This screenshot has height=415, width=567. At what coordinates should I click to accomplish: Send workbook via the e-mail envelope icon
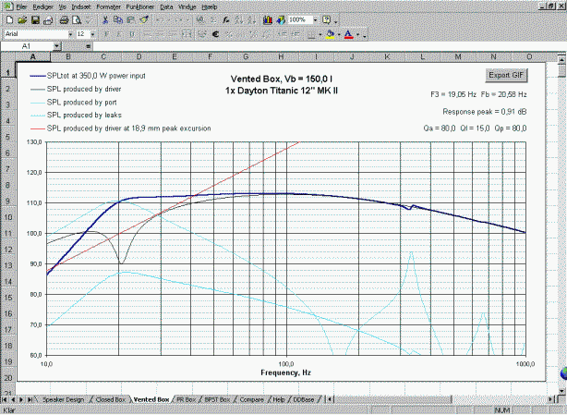tap(48, 20)
